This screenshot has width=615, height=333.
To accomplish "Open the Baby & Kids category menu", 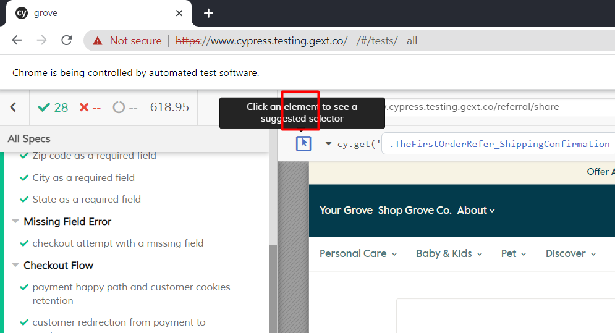I will [449, 254].
